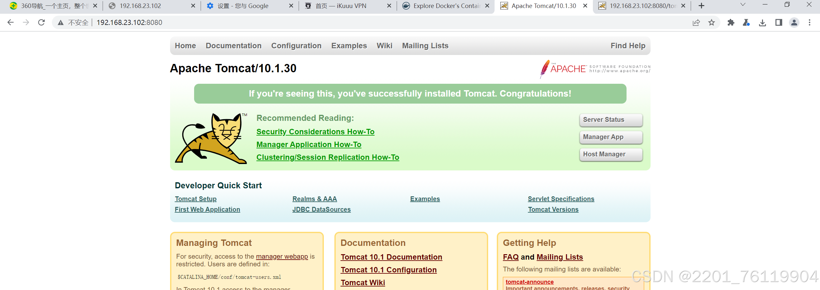The height and width of the screenshot is (290, 820).
Task: Open the Tomcat Wiki link
Action: 363,283
